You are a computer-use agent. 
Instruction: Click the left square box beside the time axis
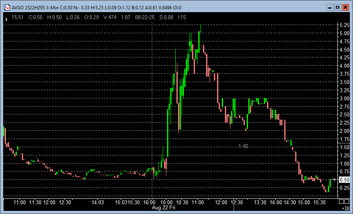click(341, 202)
